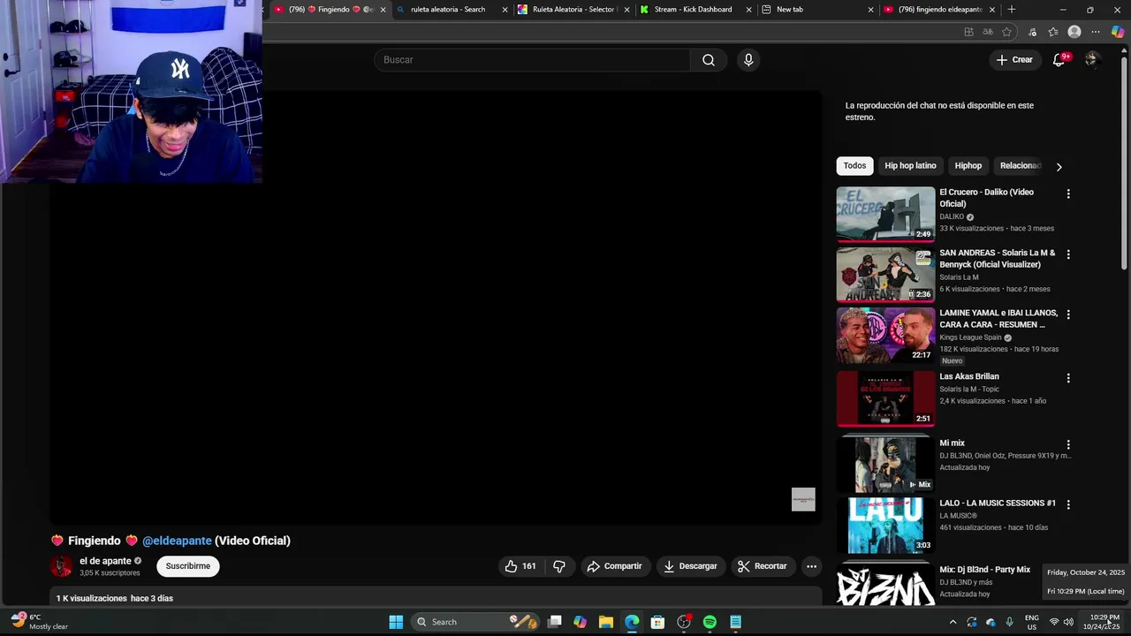
Task: Open Notepad from taskbar
Action: point(735,622)
